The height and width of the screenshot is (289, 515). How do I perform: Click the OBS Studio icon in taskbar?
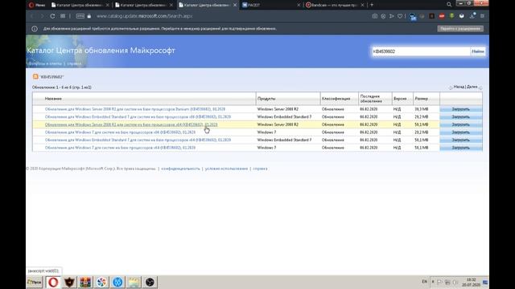tap(150, 282)
